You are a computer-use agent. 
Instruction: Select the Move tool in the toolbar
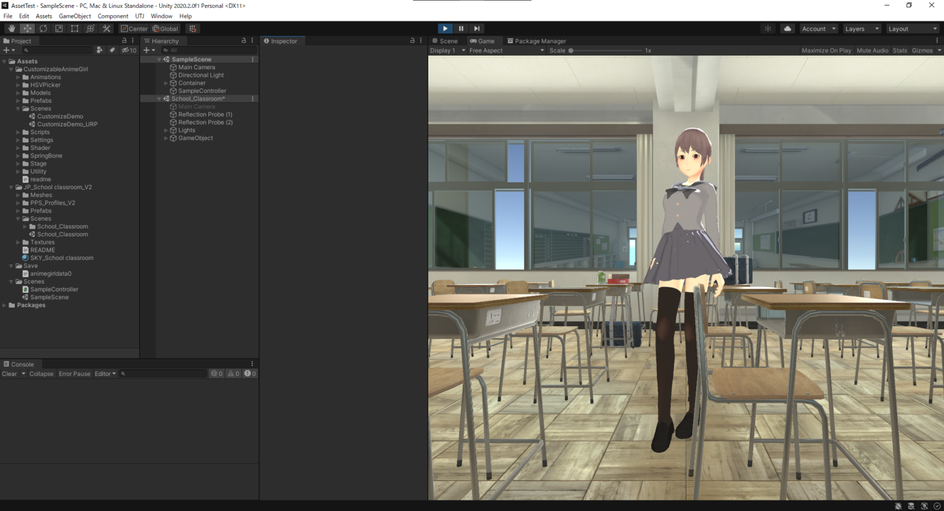[x=27, y=28]
